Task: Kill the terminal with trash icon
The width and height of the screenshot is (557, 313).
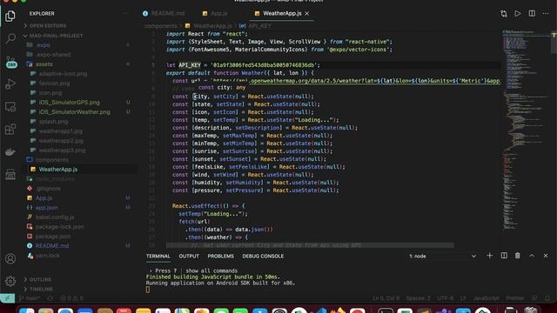Action: (518, 256)
